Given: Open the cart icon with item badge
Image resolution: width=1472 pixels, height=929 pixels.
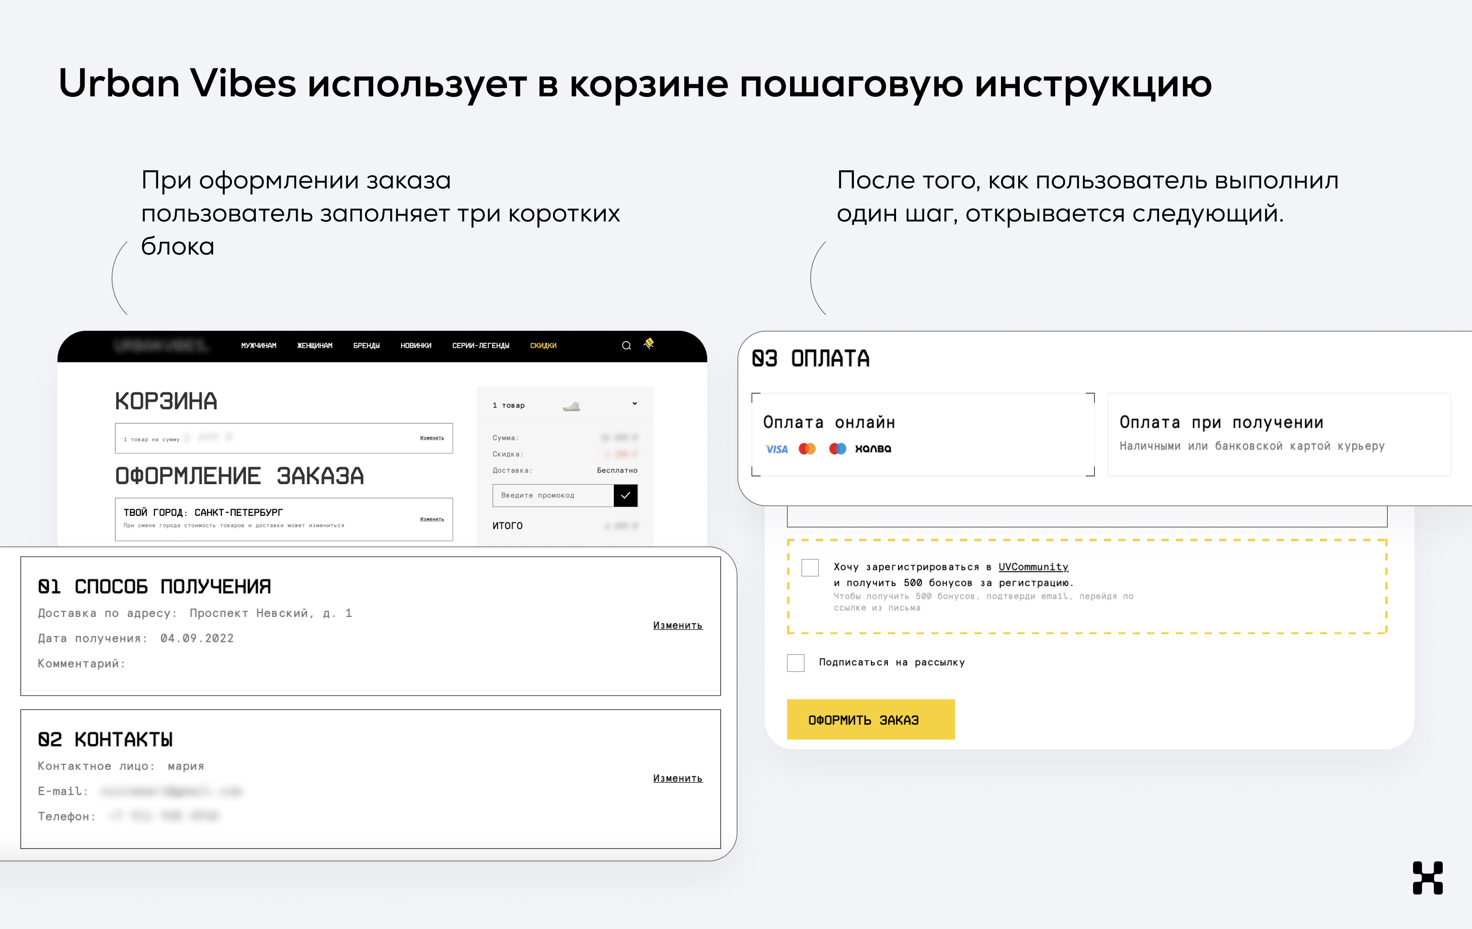Looking at the screenshot, I should [649, 344].
